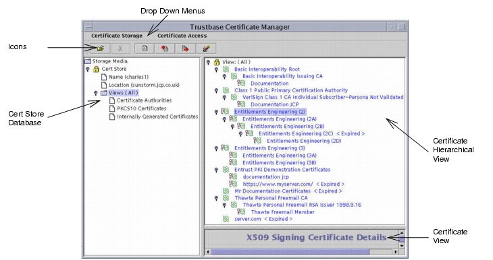Open the Certificate Access menu
This screenshot has width=493, height=260.
182,36
